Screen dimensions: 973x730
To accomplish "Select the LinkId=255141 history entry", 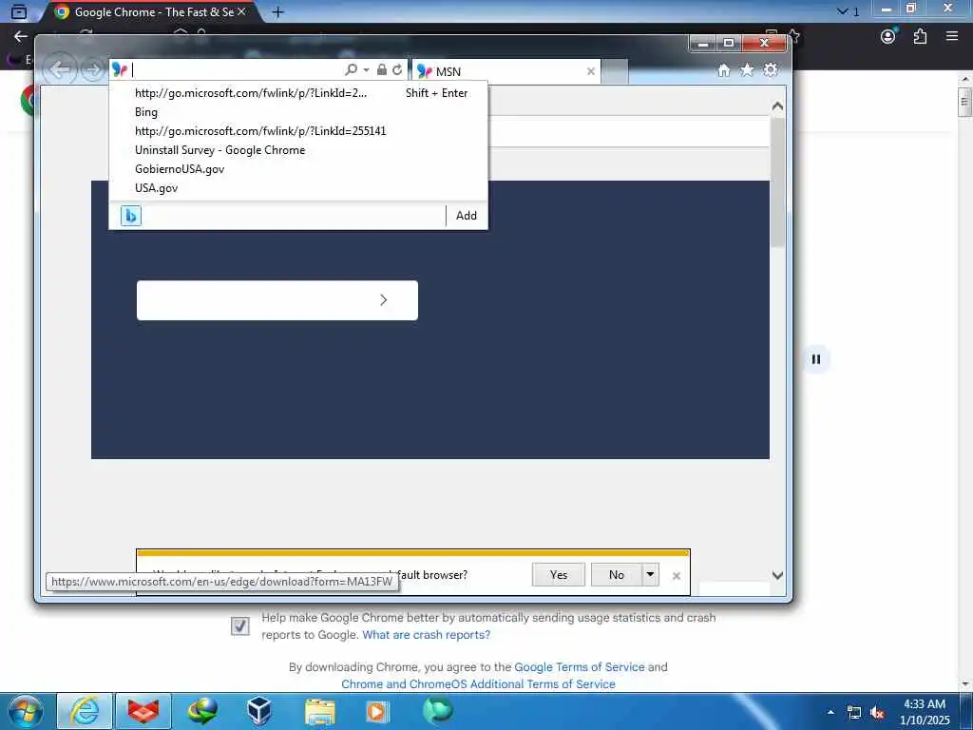I will click(x=298, y=131).
